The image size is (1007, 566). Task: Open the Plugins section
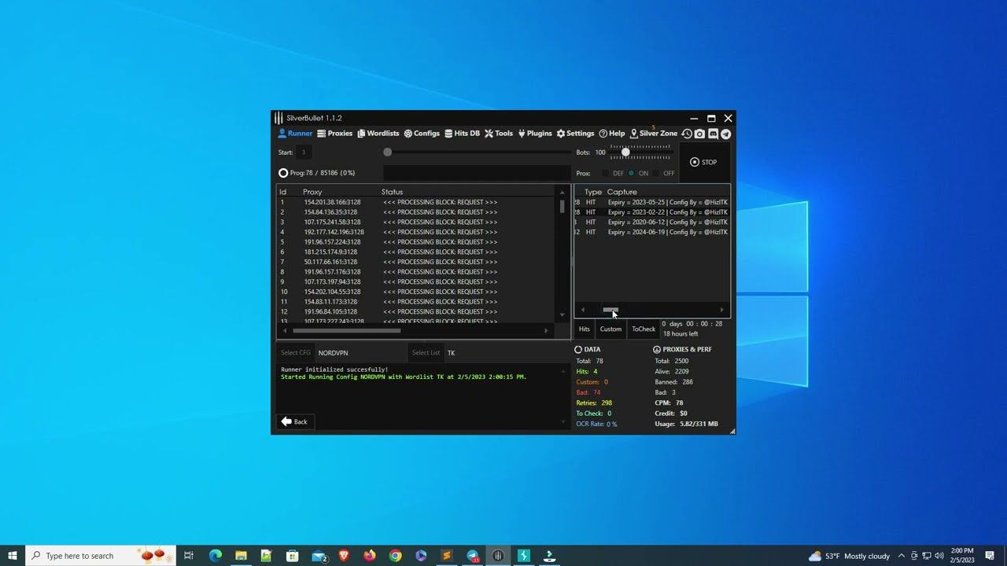point(535,134)
